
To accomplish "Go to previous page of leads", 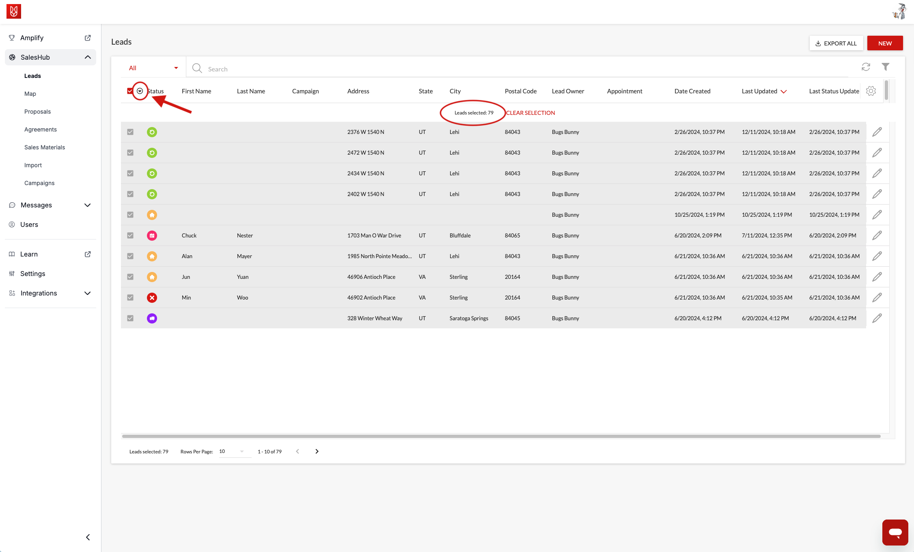I will point(297,451).
